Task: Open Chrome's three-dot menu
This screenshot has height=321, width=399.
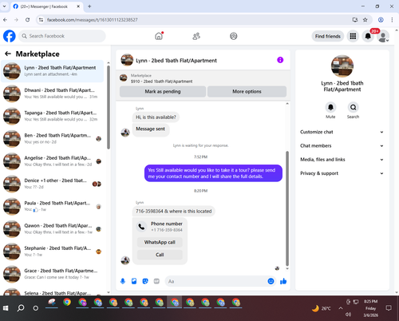Action: [x=392, y=20]
